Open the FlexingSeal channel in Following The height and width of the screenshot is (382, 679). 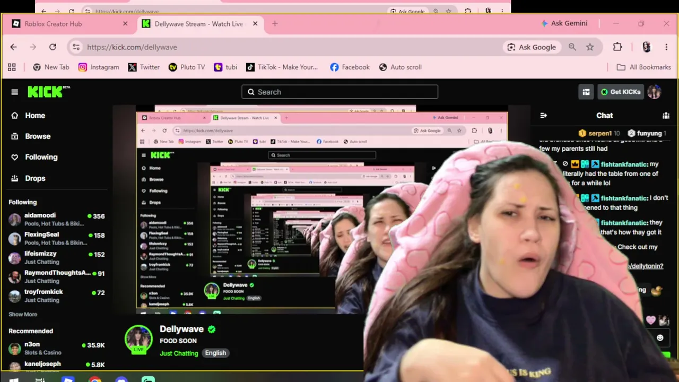click(57, 238)
